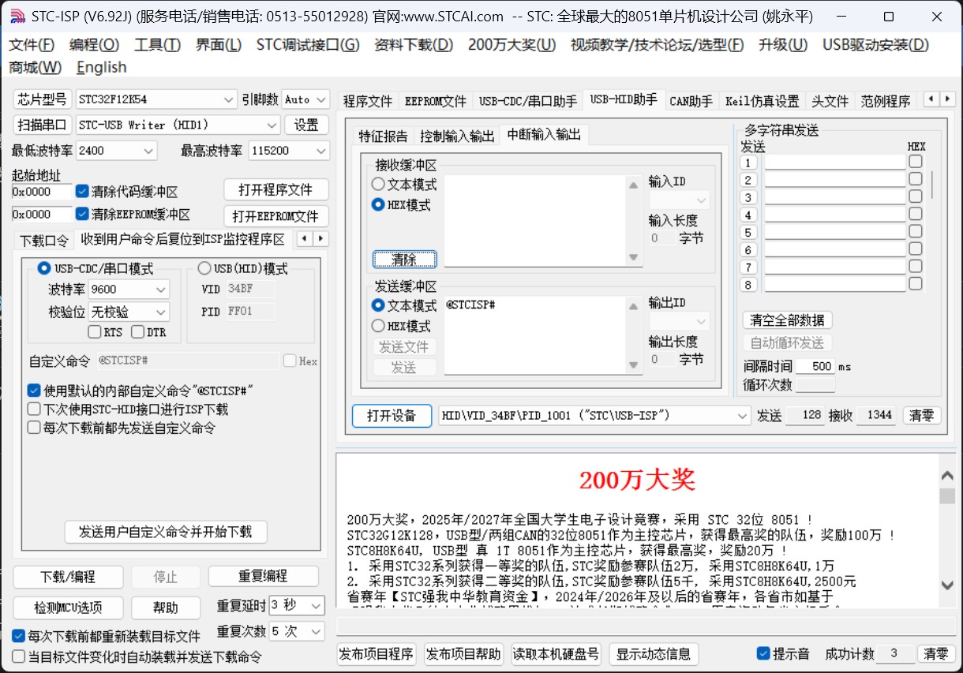Screen dimensions: 963x673
Task: Click 读取本机硬盘号 button
Action: pos(556,654)
